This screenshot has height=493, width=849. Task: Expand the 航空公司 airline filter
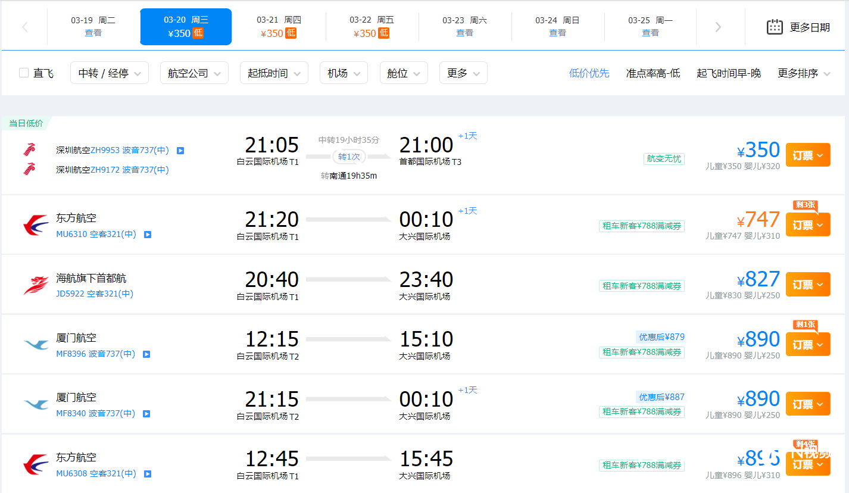[194, 73]
